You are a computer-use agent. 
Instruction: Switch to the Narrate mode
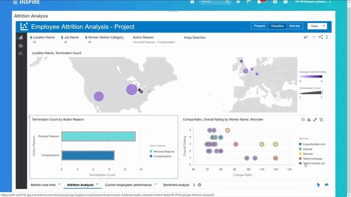[295, 26]
